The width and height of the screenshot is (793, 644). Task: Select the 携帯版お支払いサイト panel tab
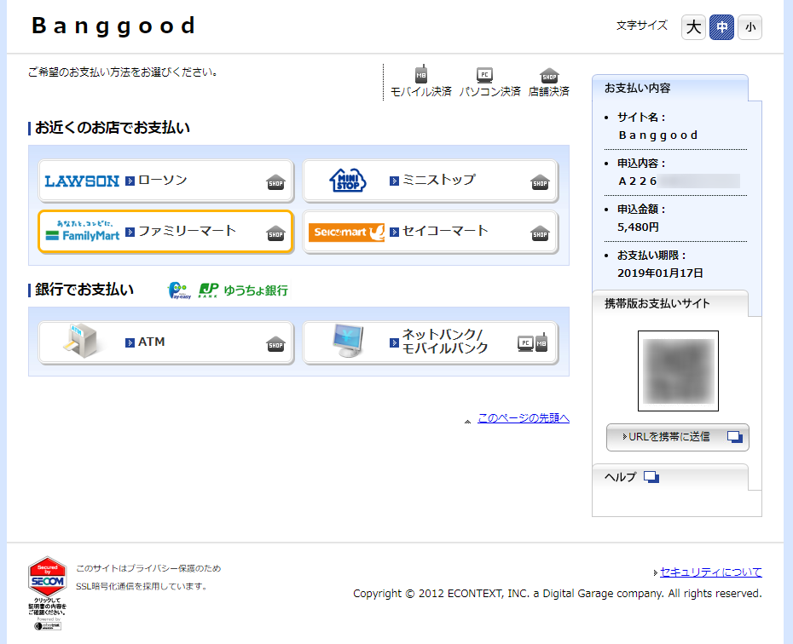[x=669, y=303]
